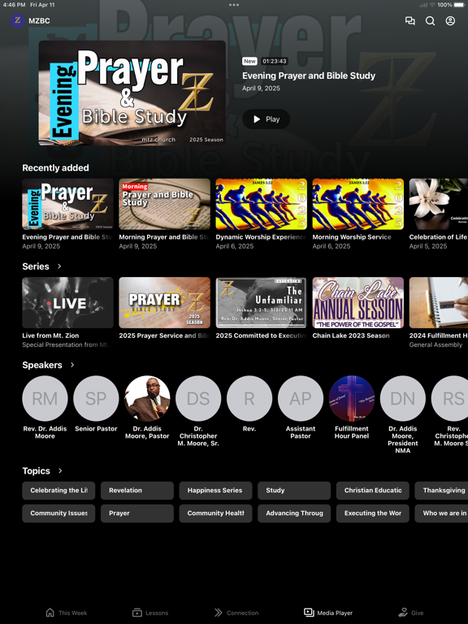This screenshot has width=468, height=624.
Task: Click the New badge on featured video
Action: pyautogui.click(x=249, y=61)
